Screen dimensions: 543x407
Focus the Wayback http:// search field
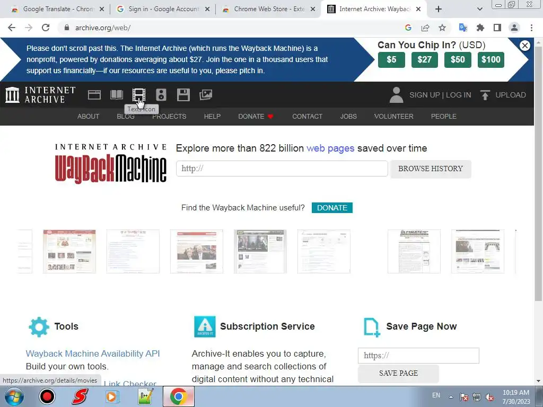[x=282, y=169]
